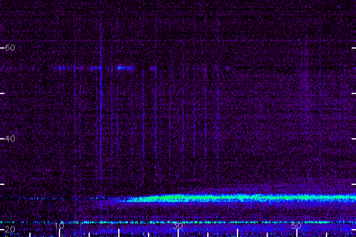Click the '20' frequency axis label
This screenshot has height=237, width=356.
10,229
